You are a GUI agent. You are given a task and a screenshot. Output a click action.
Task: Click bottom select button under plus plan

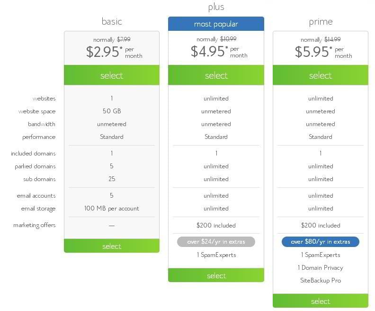[216, 275]
